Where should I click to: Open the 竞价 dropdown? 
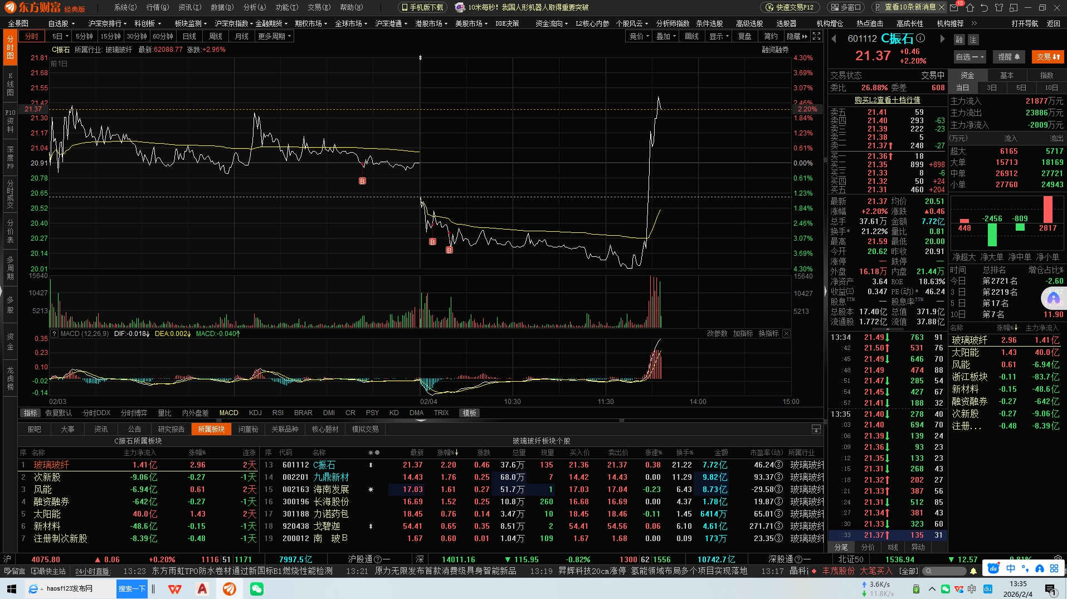[x=639, y=36]
